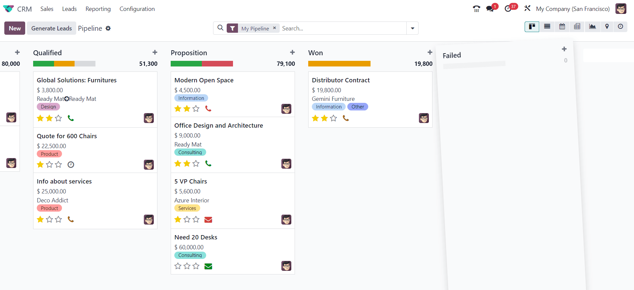Set third star priority on Modern Open Space

[196, 108]
